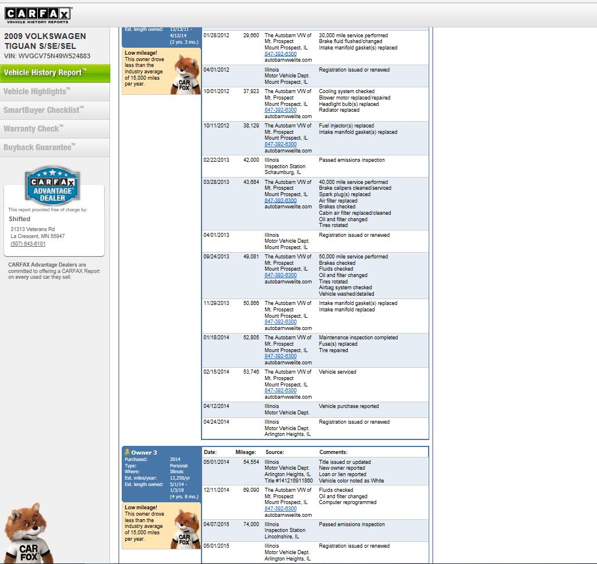
Task: Click the mileage value 43,684
Action: 251,182
